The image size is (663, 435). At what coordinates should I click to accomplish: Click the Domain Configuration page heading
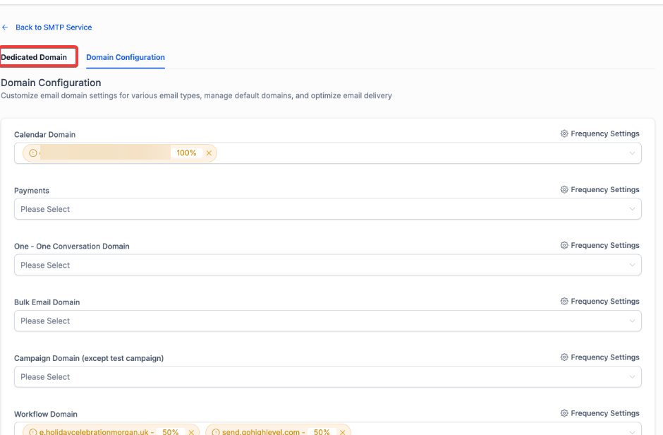(x=51, y=83)
